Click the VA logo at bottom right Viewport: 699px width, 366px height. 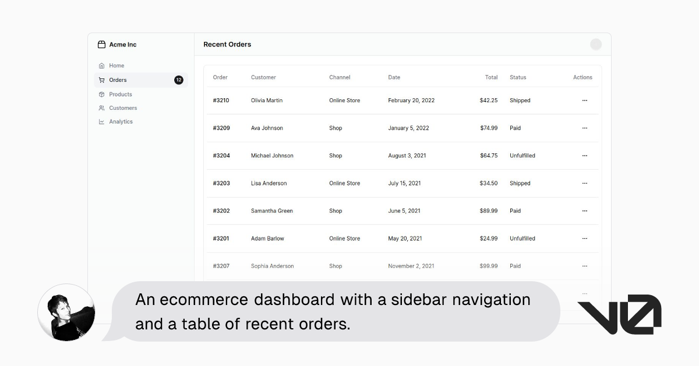tap(619, 314)
